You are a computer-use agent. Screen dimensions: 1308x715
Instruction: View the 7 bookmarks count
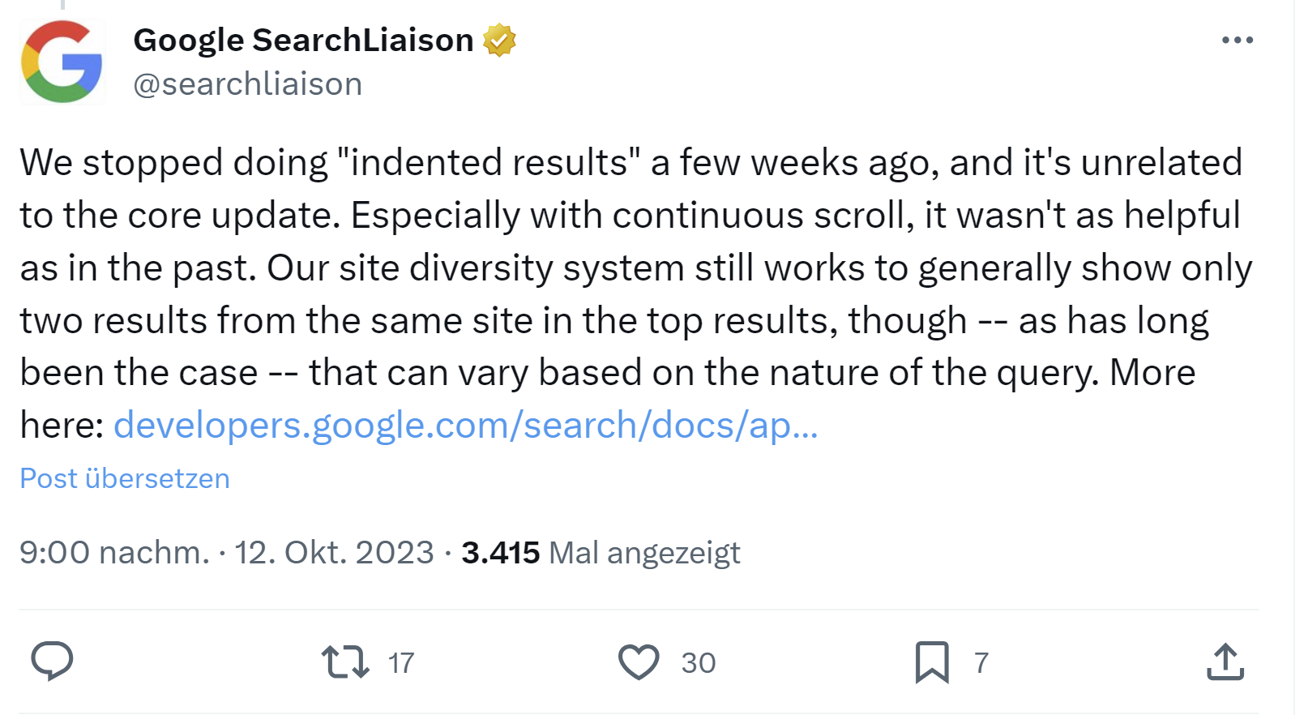coord(981,662)
